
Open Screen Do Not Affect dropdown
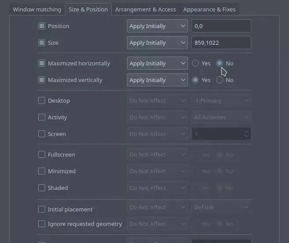157,134
